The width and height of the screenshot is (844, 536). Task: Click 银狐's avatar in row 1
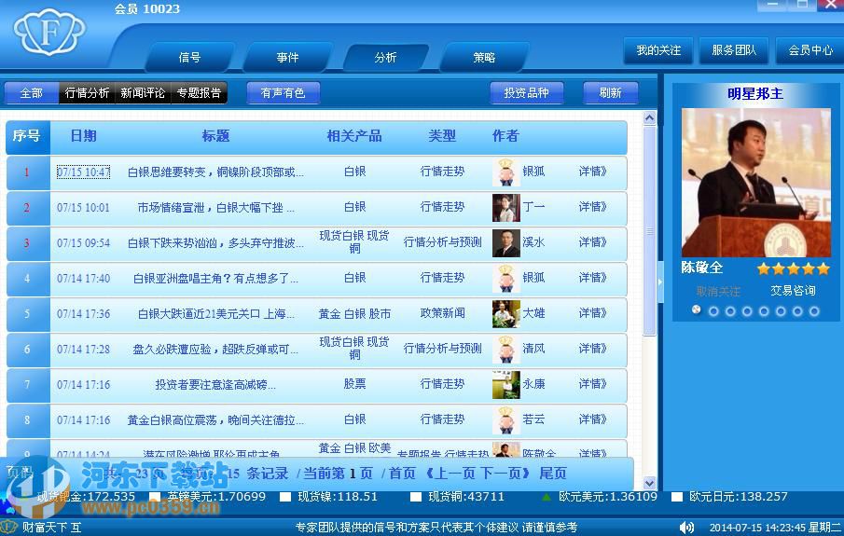pos(506,172)
